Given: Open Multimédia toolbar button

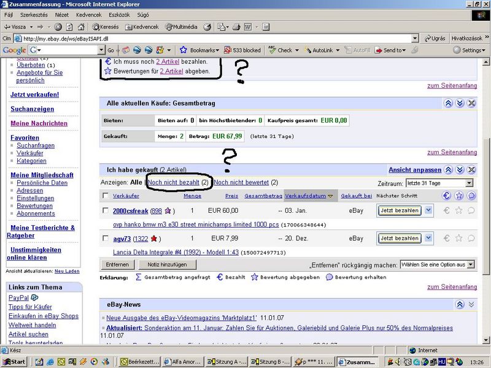Looking at the screenshot, I should [181, 27].
